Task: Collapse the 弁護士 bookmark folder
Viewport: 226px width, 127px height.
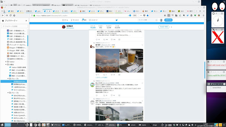Action: coord(6,65)
